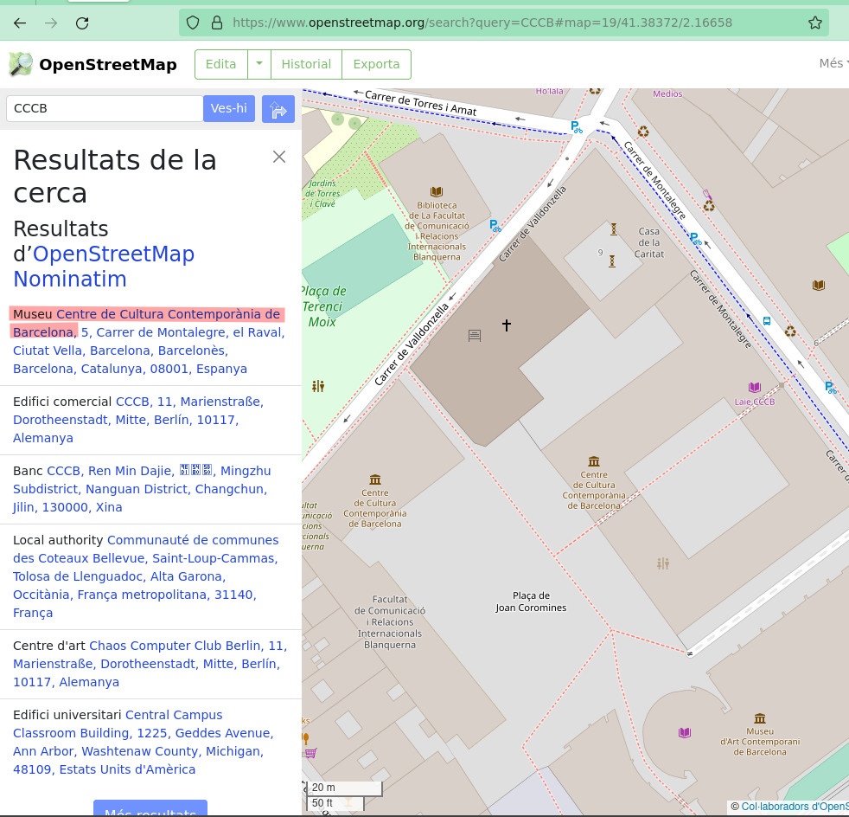Click the recycling icon near Medios

point(642,132)
